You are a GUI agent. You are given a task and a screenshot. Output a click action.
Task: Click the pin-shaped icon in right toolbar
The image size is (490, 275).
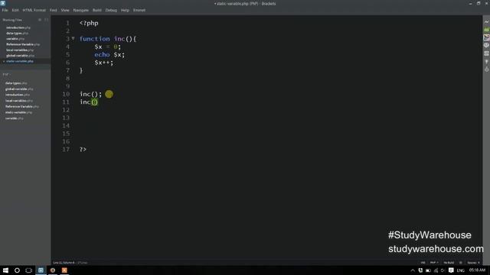pyautogui.click(x=486, y=62)
